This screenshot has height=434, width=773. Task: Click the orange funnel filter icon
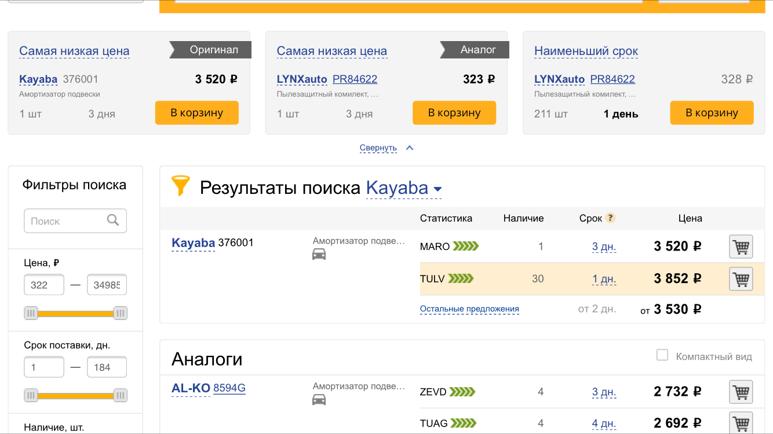(181, 187)
